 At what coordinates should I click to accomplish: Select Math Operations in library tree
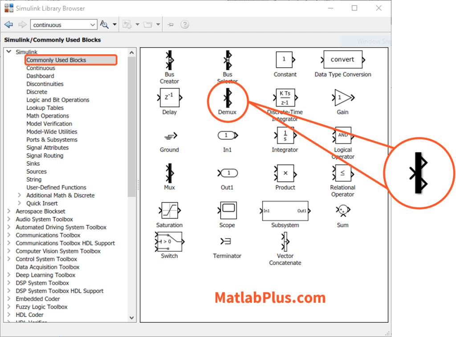[x=48, y=116]
